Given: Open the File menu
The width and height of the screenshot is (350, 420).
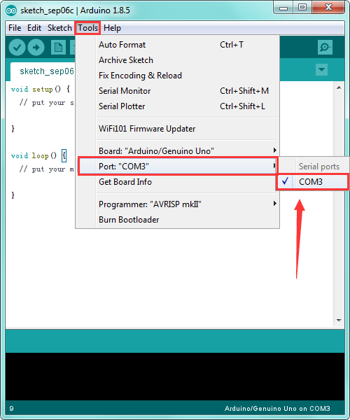Looking at the screenshot, I should click(x=15, y=28).
